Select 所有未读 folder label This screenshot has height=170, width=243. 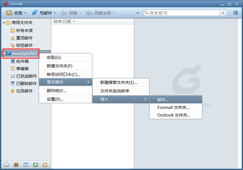(24, 31)
